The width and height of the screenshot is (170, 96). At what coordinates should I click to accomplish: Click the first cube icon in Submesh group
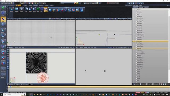(x=50, y=10)
